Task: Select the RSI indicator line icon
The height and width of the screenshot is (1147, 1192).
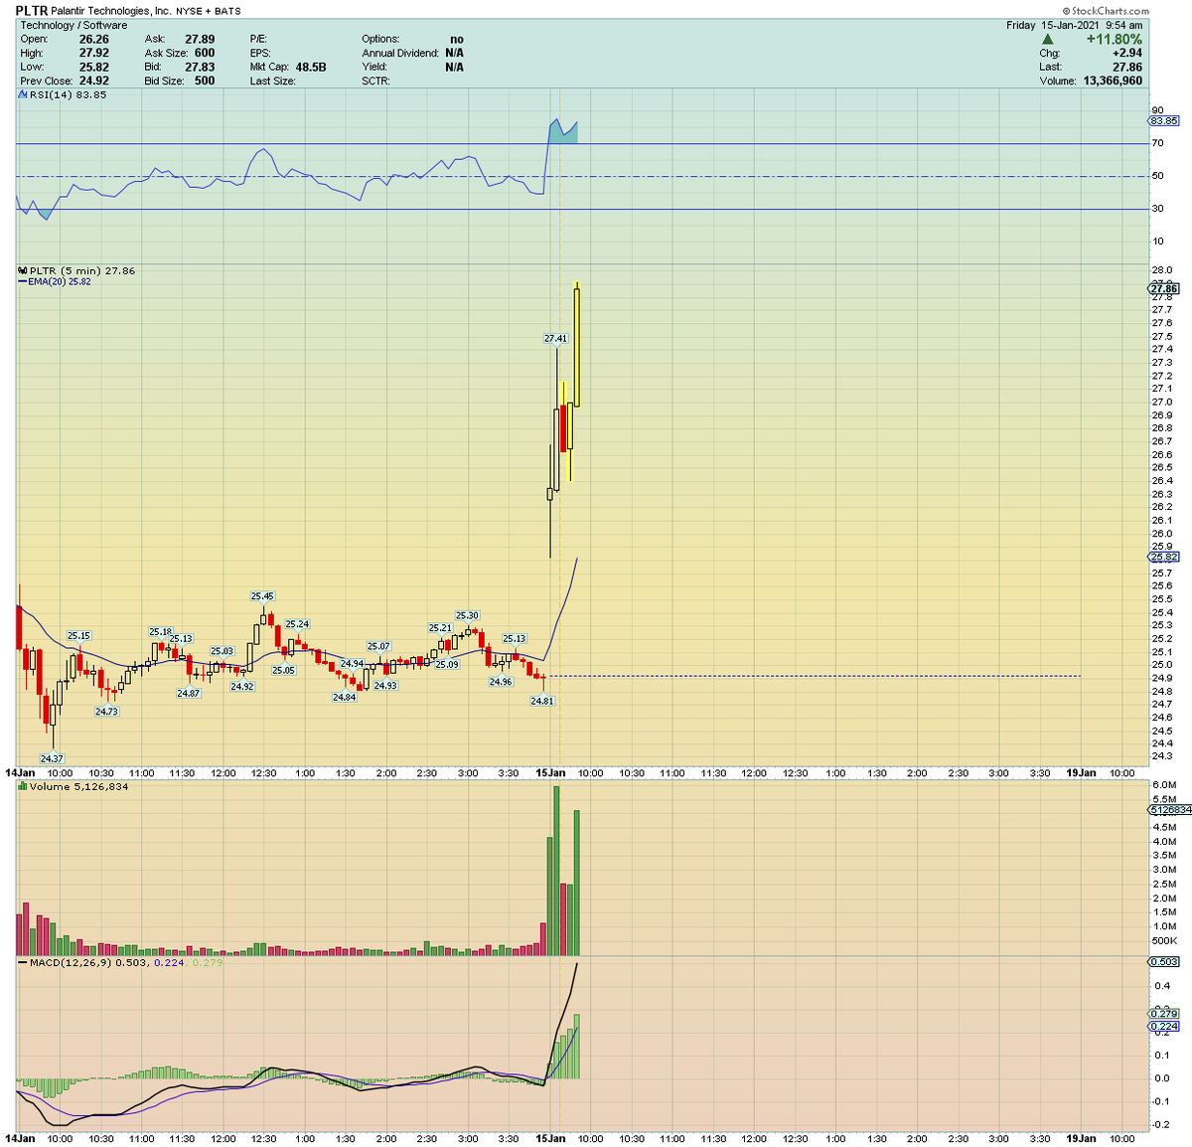Action: 21,94
